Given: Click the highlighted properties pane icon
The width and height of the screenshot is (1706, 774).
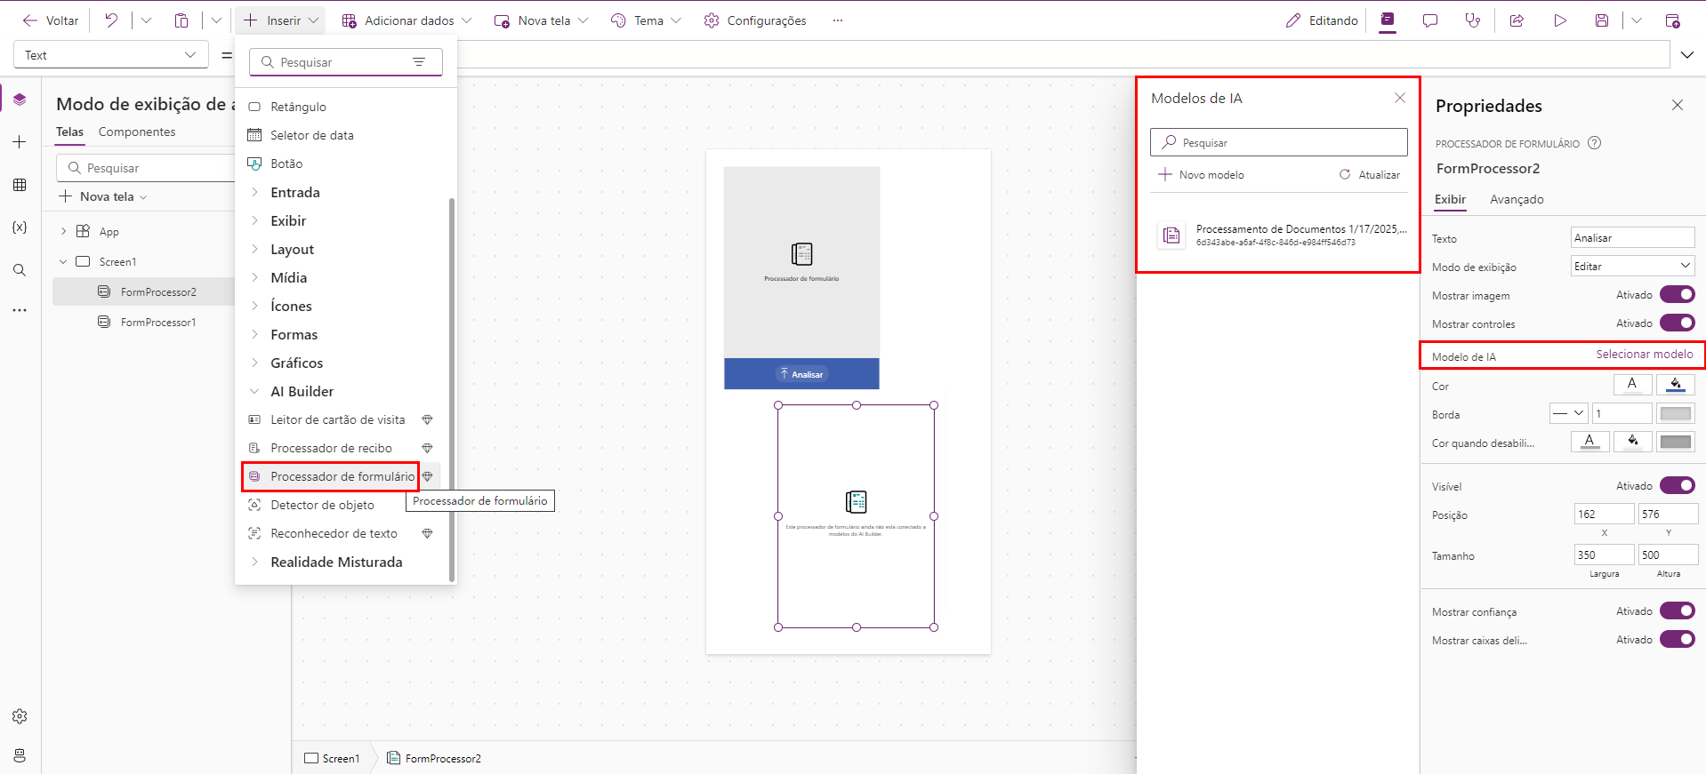Looking at the screenshot, I should coord(1388,20).
